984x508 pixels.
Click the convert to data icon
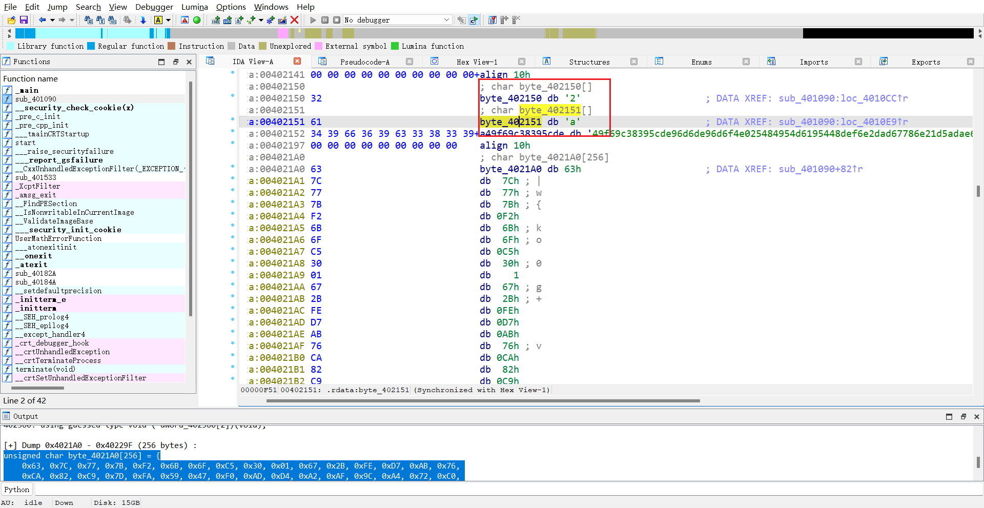(228, 20)
